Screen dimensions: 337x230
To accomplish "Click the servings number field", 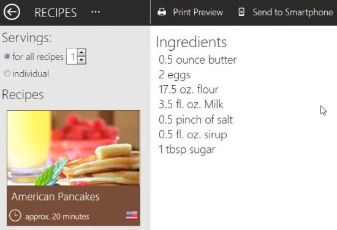I will (x=72, y=57).
